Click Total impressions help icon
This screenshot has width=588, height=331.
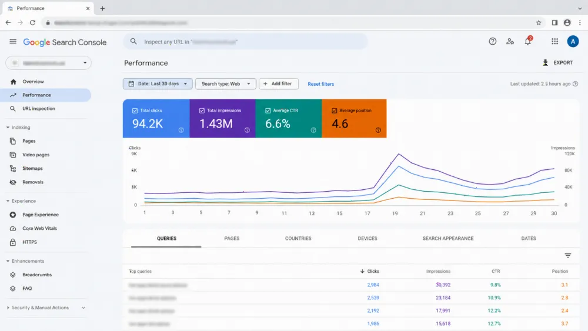pyautogui.click(x=247, y=130)
